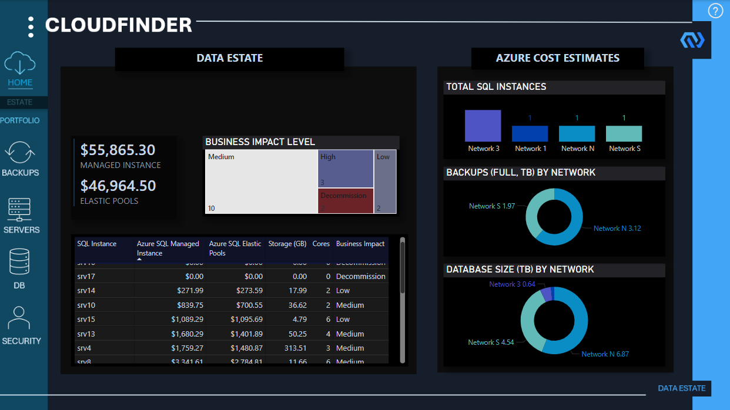Click the $46,964.50 Elastic Pools card value
730x410 pixels.
118,186
